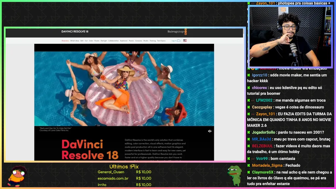The width and height of the screenshot is (336, 189).
Task: Click username LFM2002 in chat
Action: [264, 100]
